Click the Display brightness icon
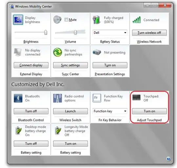The height and width of the screenshot is (168, 177). point(18,20)
